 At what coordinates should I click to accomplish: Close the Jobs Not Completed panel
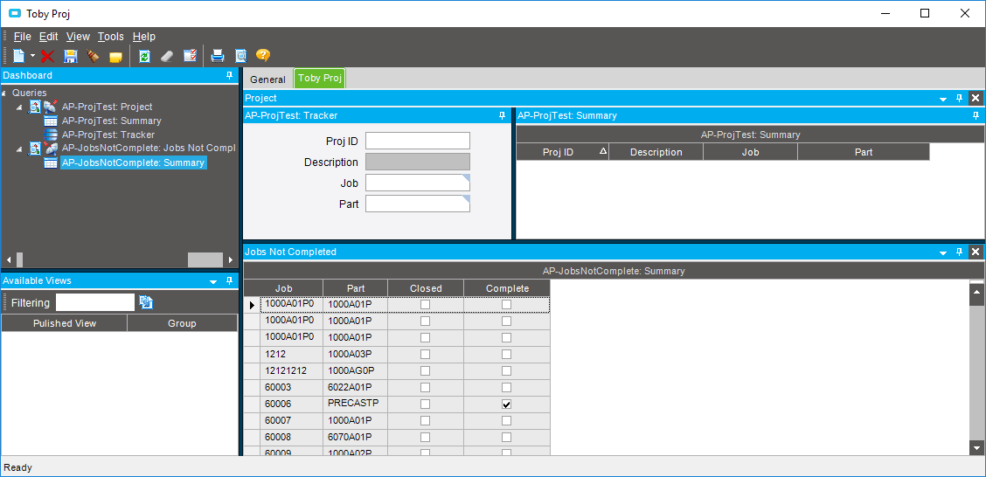(x=976, y=252)
